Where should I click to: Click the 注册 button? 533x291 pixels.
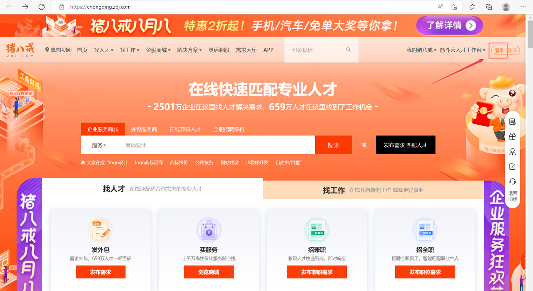pos(513,50)
